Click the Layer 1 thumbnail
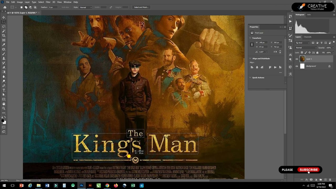Image resolution: width=336 pixels, height=189 pixels. (302, 59)
